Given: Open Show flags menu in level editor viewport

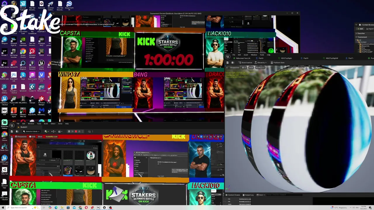Looking at the screenshot, I should coord(40,136).
